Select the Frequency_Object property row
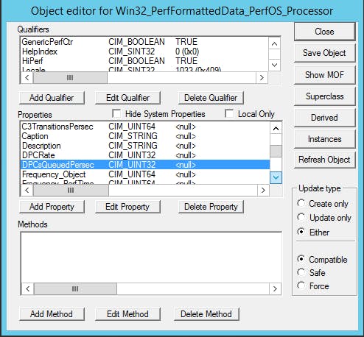The image size is (364, 337). (x=145, y=174)
